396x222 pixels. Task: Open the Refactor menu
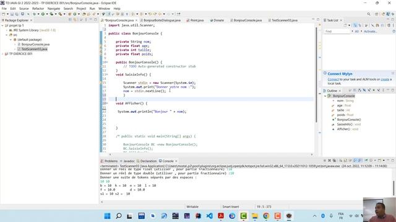point(38,9)
